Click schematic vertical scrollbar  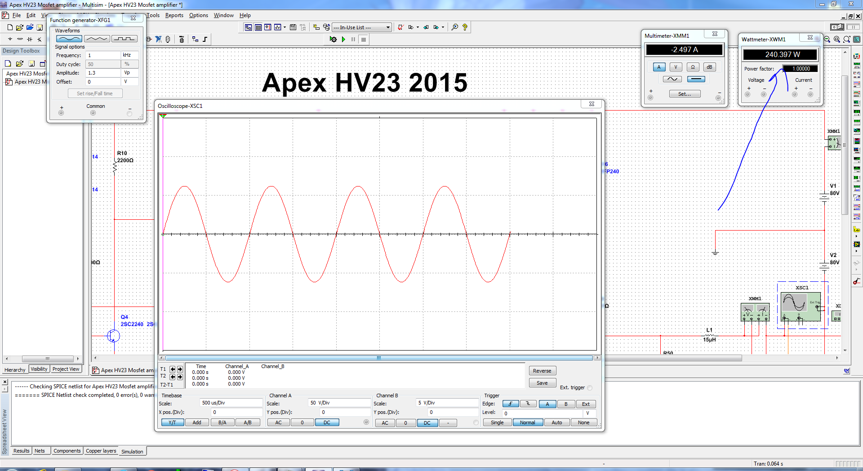click(x=845, y=144)
